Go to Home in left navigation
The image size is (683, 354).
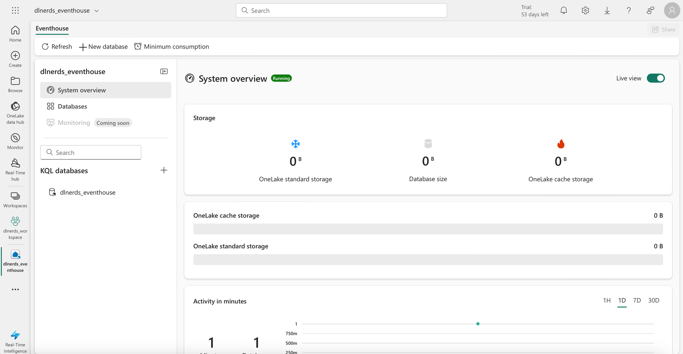click(15, 34)
